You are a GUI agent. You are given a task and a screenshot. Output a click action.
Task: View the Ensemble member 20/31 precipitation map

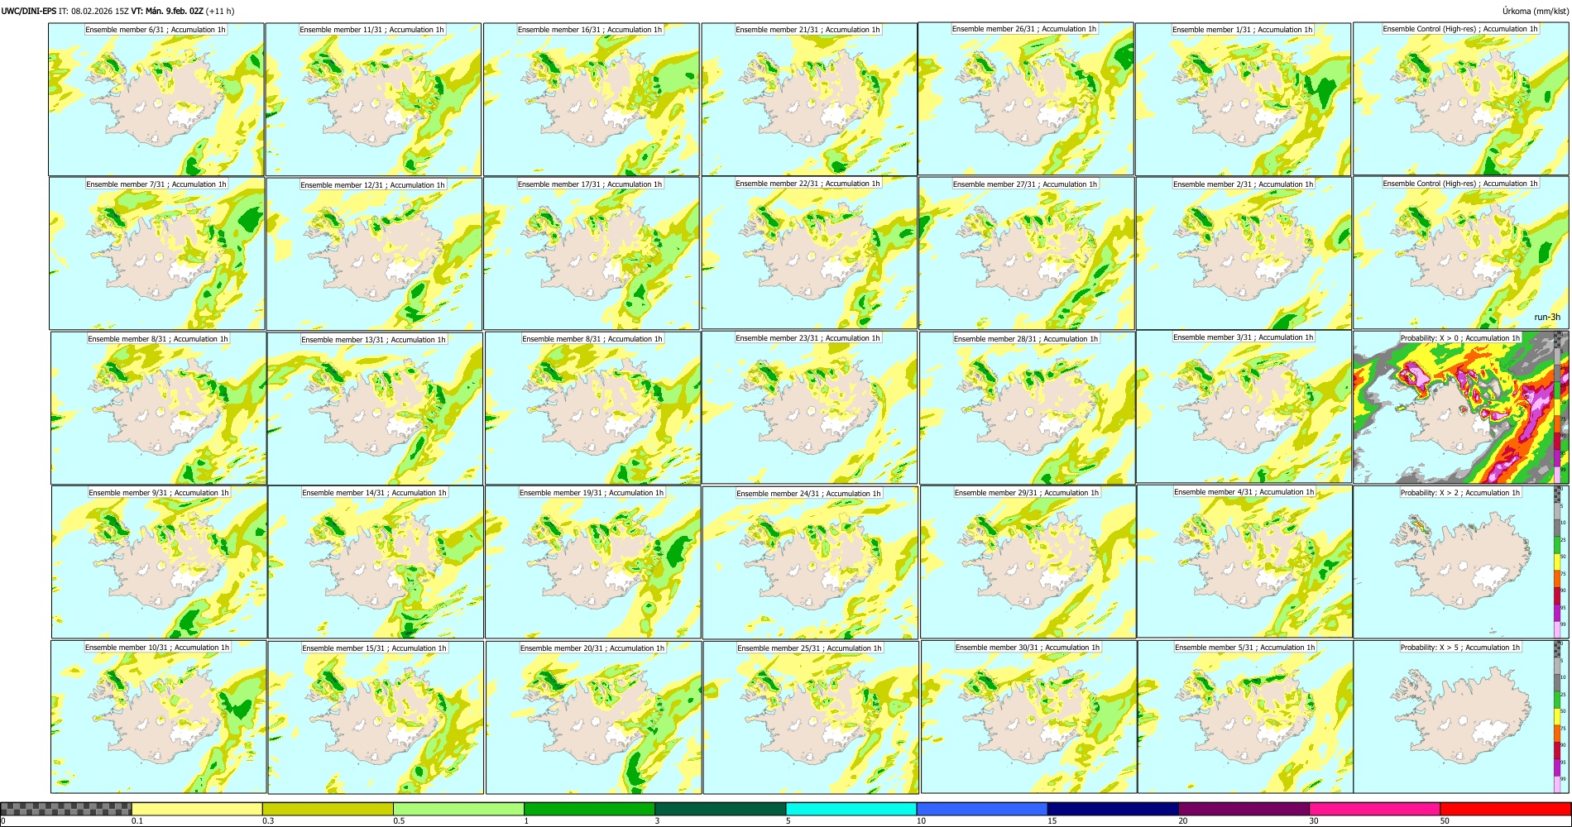593,718
